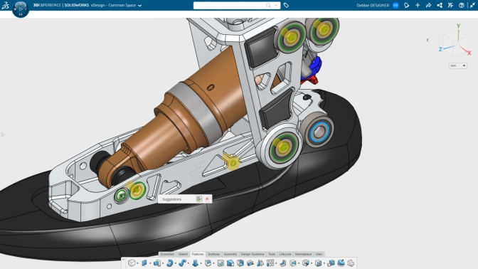The width and height of the screenshot is (478, 269).
Task: Click the Debbie DESIGNER profile name
Action: click(x=373, y=5)
